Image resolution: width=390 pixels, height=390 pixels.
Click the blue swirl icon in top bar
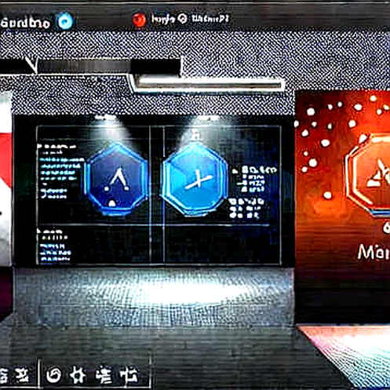[64, 20]
